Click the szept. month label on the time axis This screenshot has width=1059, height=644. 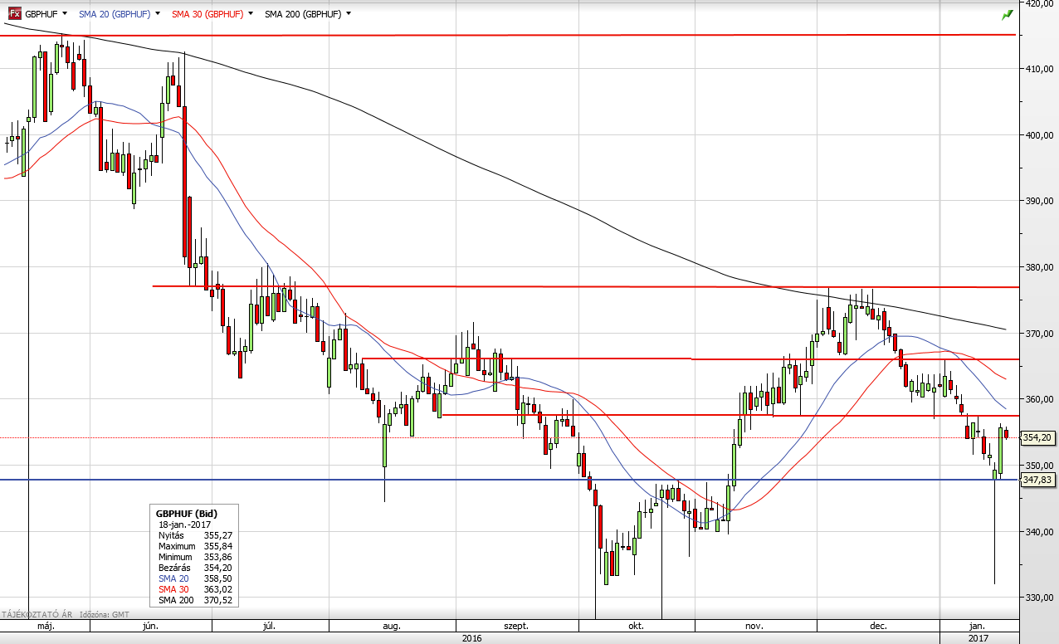click(516, 626)
